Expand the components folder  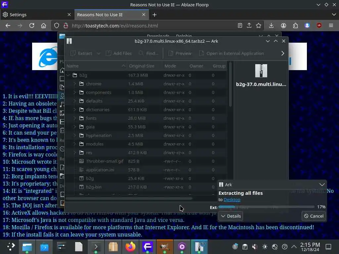pos(75,93)
